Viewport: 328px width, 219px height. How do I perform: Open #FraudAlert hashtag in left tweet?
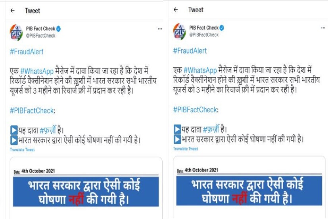pos(27,52)
